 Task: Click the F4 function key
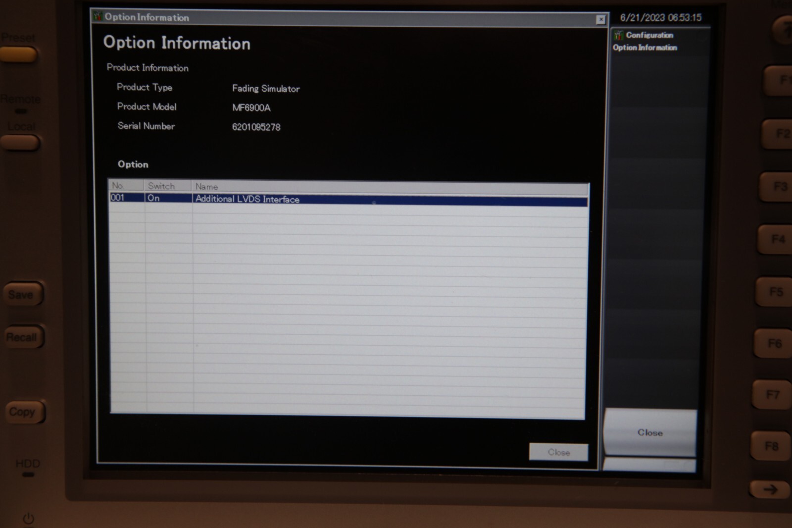[775, 239]
